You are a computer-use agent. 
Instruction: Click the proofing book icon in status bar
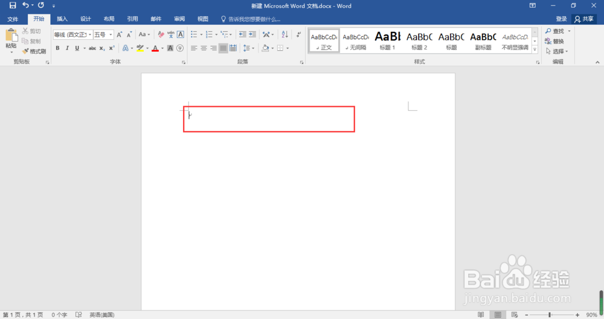click(79, 315)
